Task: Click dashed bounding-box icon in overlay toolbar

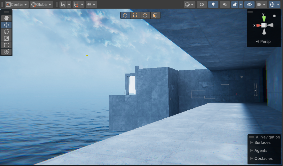Action: (x=135, y=15)
